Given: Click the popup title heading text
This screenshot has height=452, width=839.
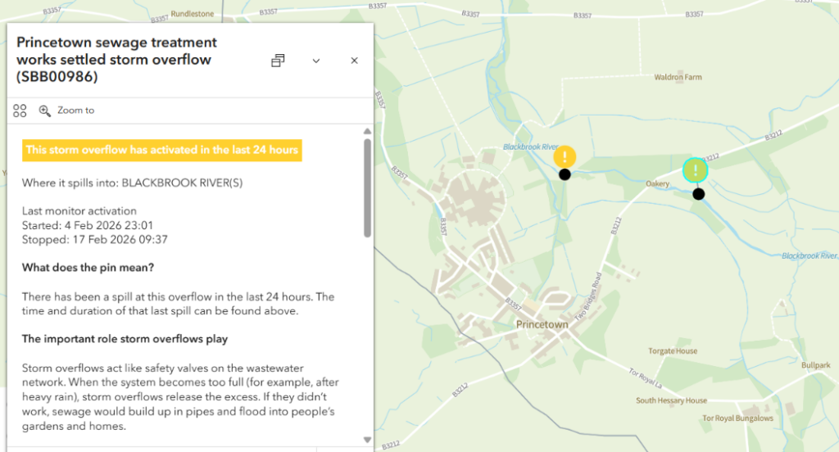Looking at the screenshot, I should click(x=116, y=59).
